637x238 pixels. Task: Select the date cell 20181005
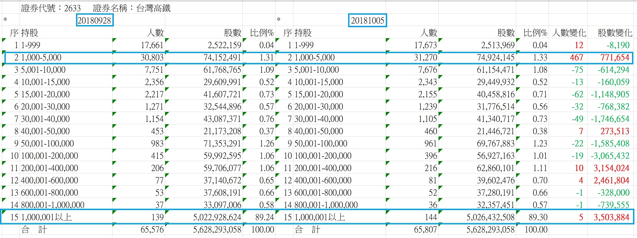(368, 20)
